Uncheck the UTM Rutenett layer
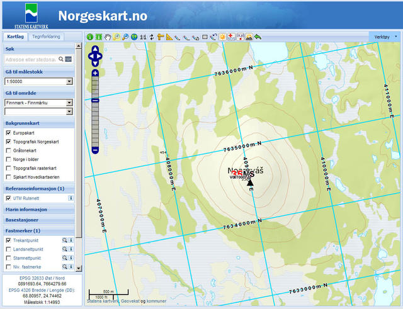 (8, 198)
